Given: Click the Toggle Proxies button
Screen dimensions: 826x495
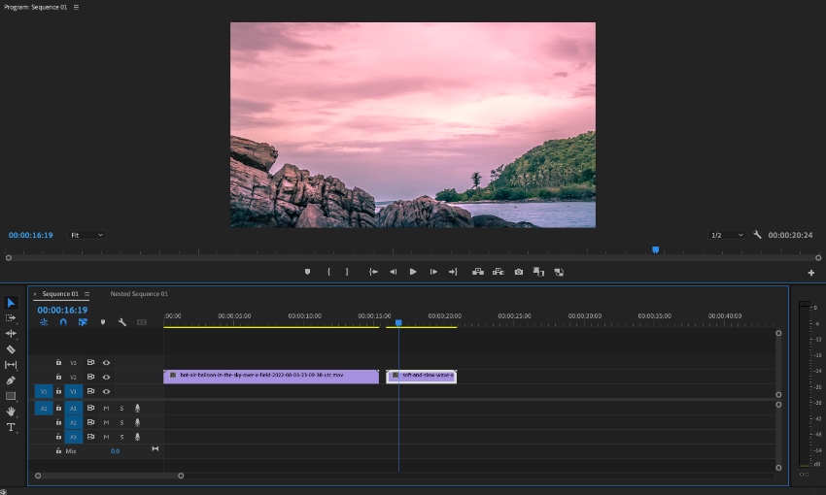Looking at the screenshot, I should click(x=559, y=272).
